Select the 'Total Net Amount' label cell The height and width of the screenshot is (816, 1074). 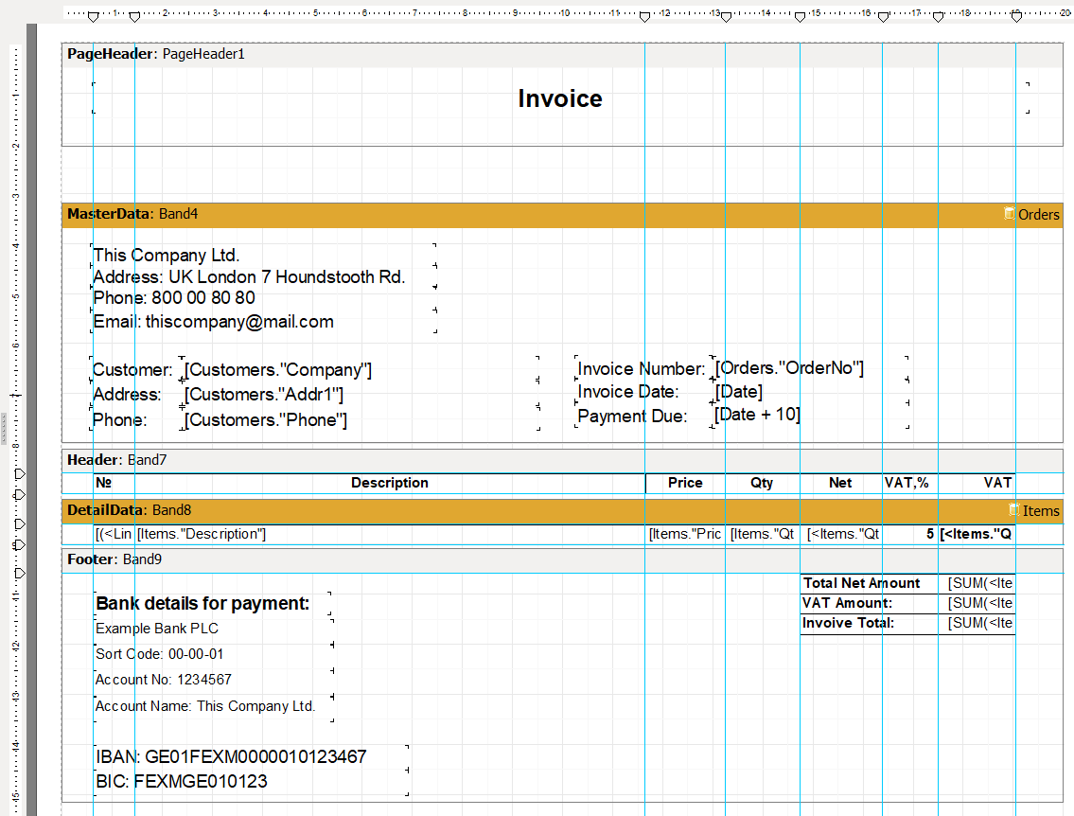[870, 584]
